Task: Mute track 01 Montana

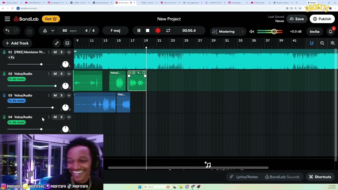Action: 55,52
